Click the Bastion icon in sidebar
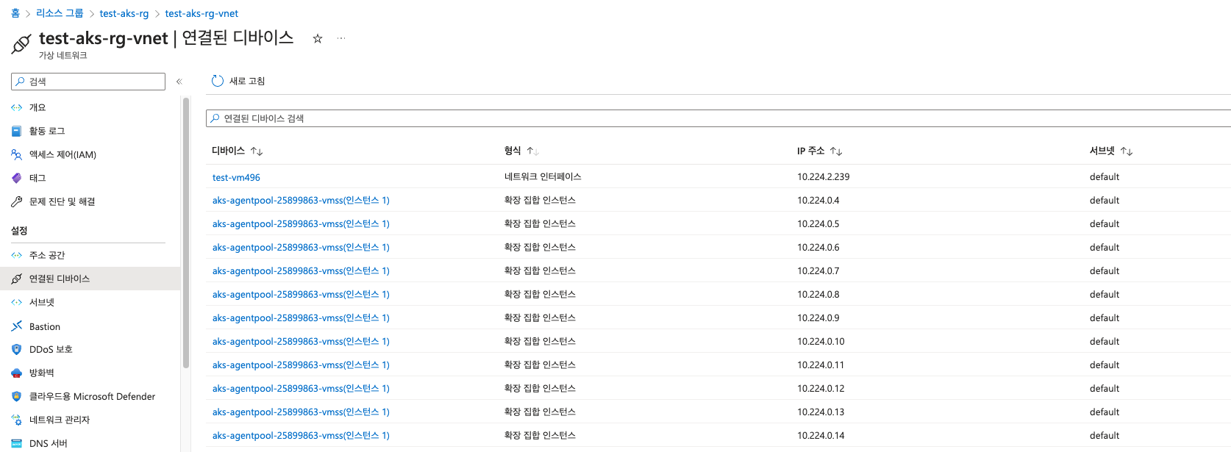 coord(17,326)
